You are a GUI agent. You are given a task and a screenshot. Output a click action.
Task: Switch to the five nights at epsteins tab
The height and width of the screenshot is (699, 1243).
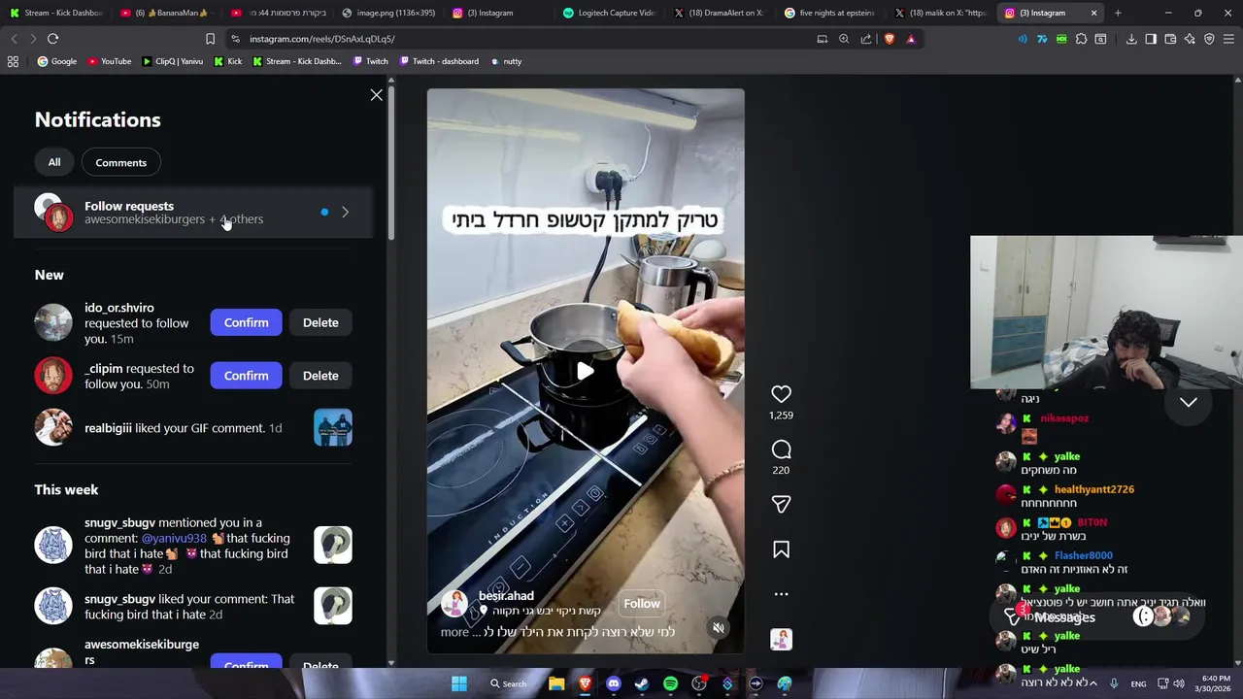click(830, 13)
